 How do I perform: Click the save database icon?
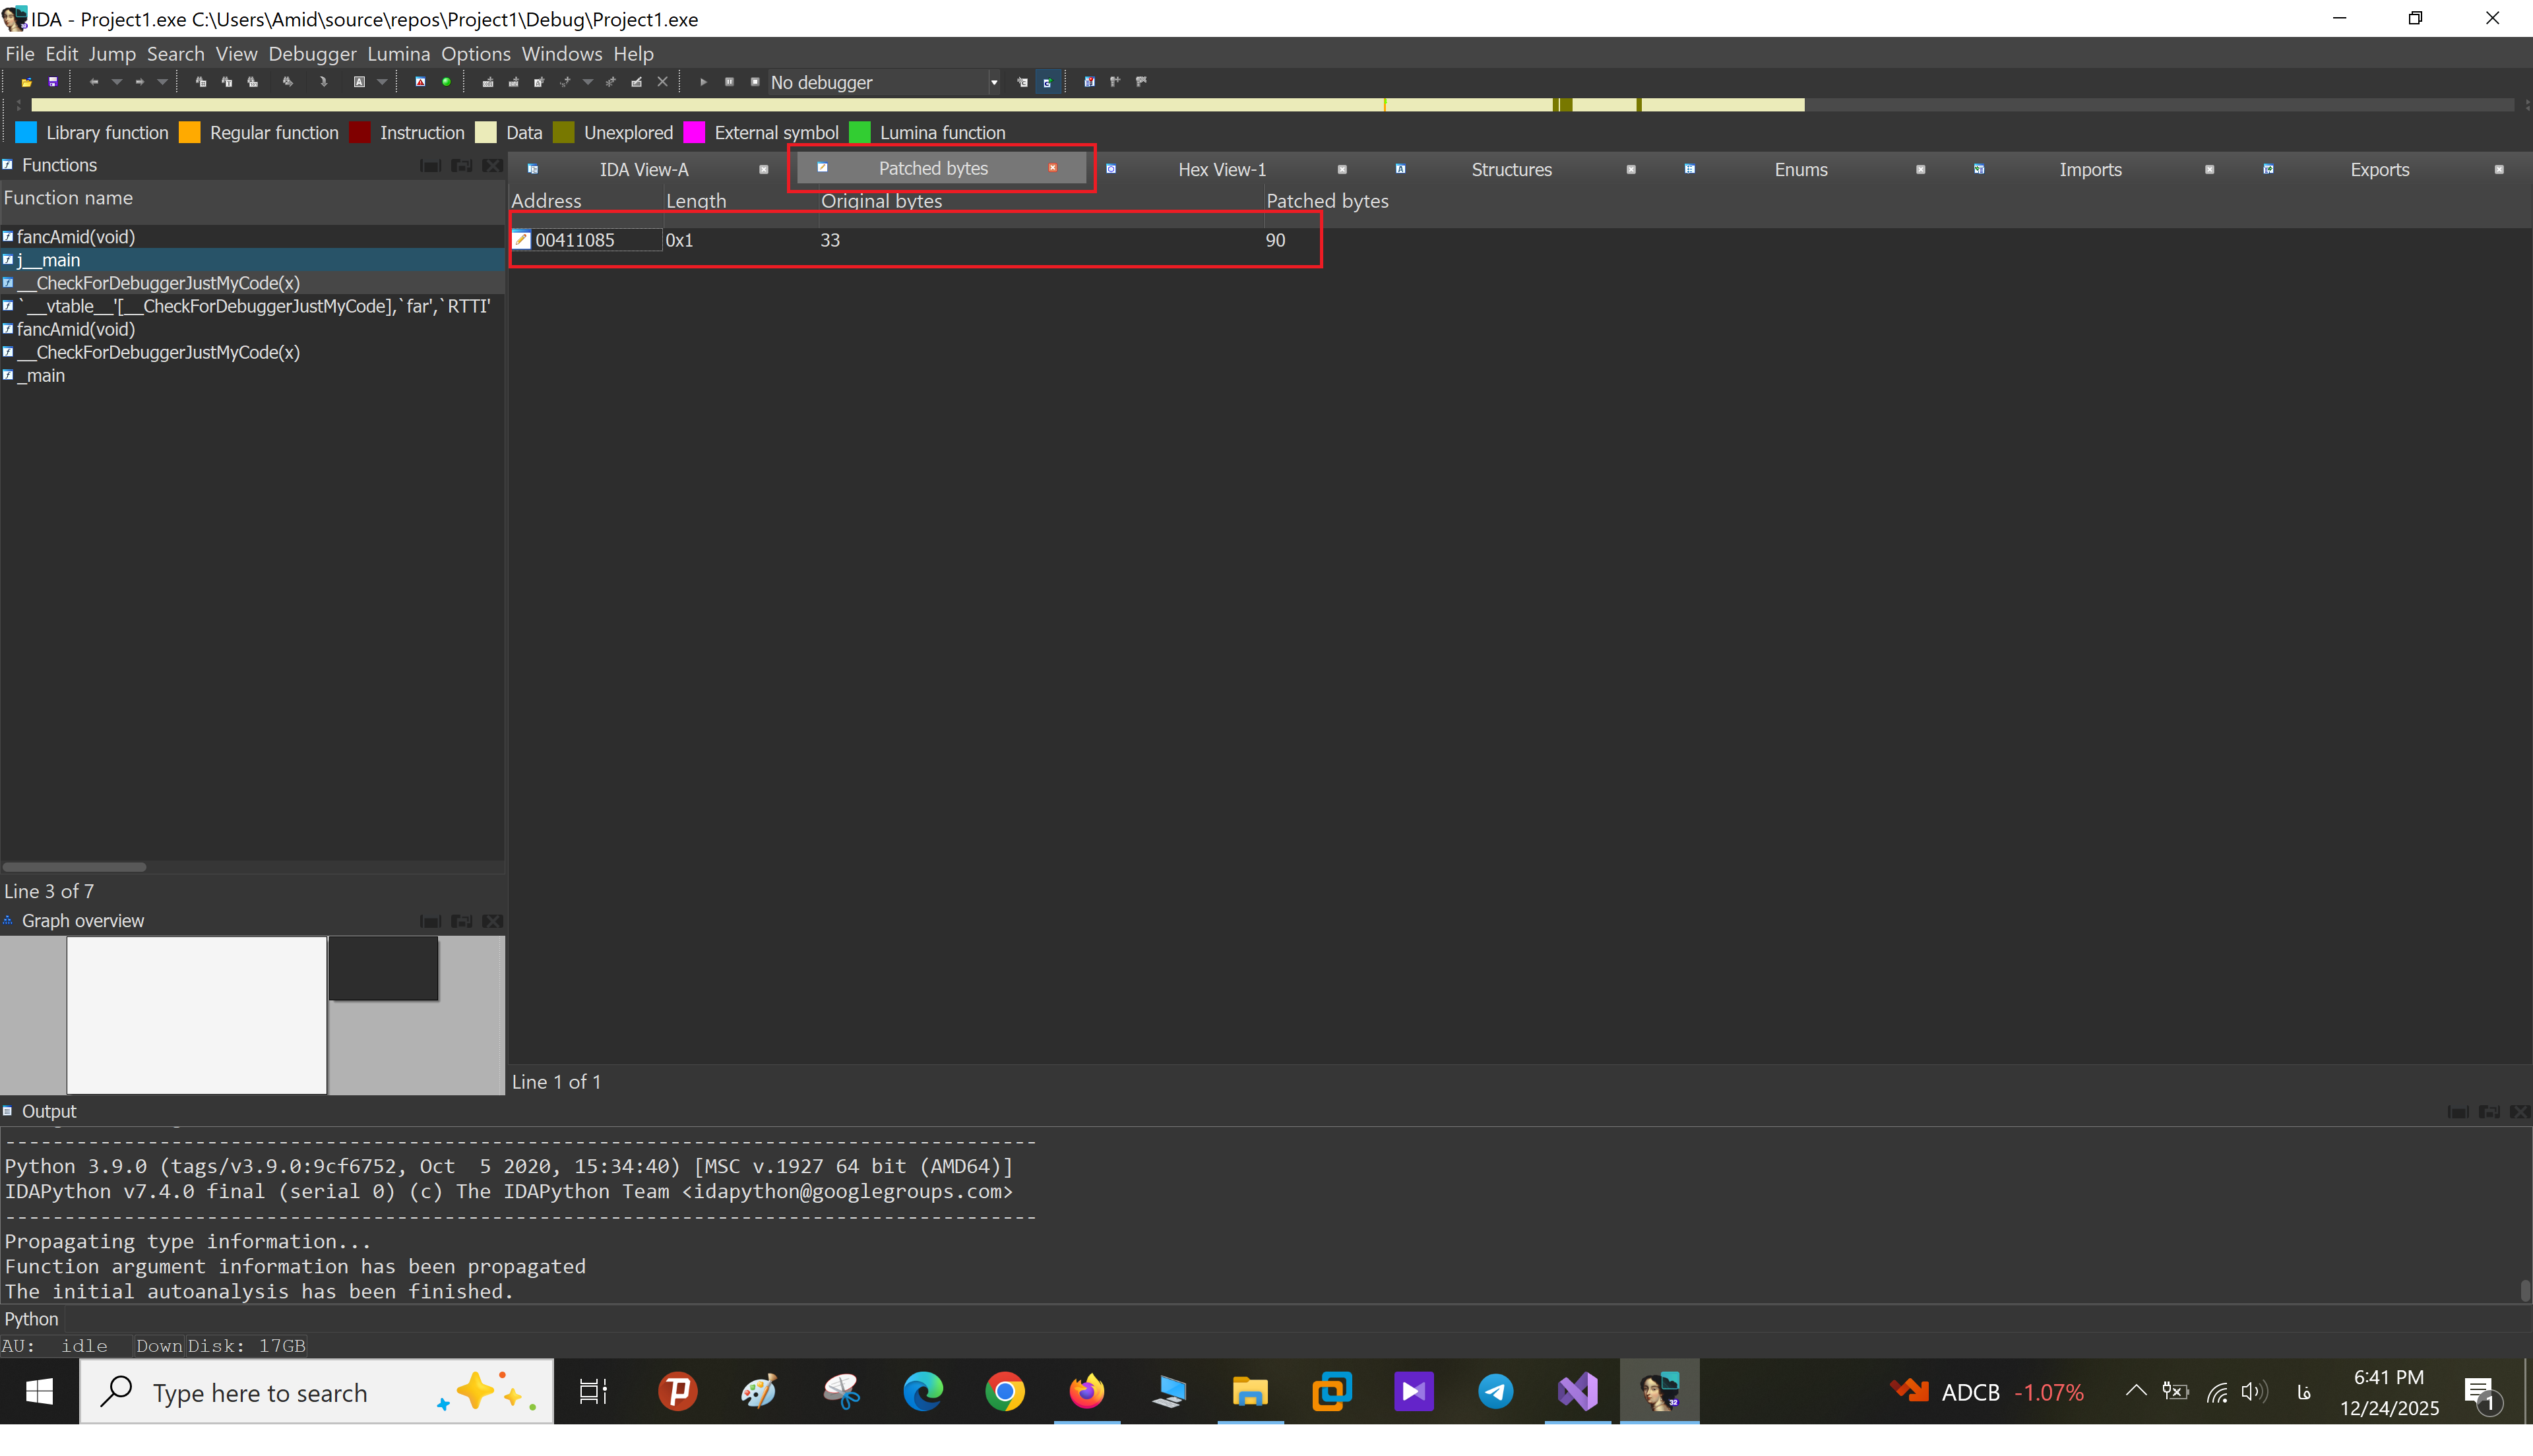53,82
